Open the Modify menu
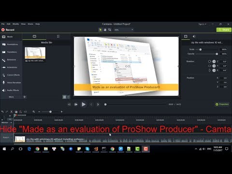 15,24
